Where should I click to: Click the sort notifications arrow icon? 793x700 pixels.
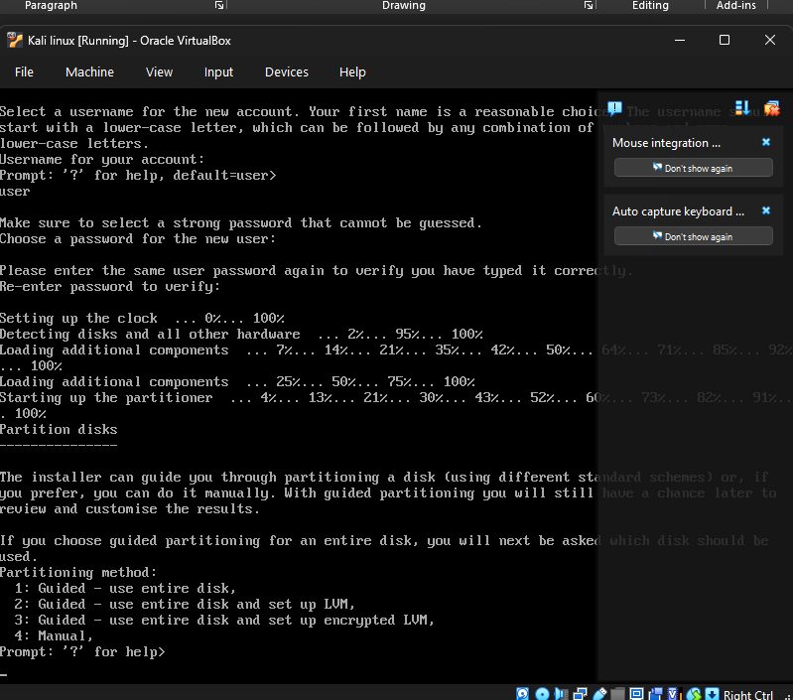pos(742,107)
